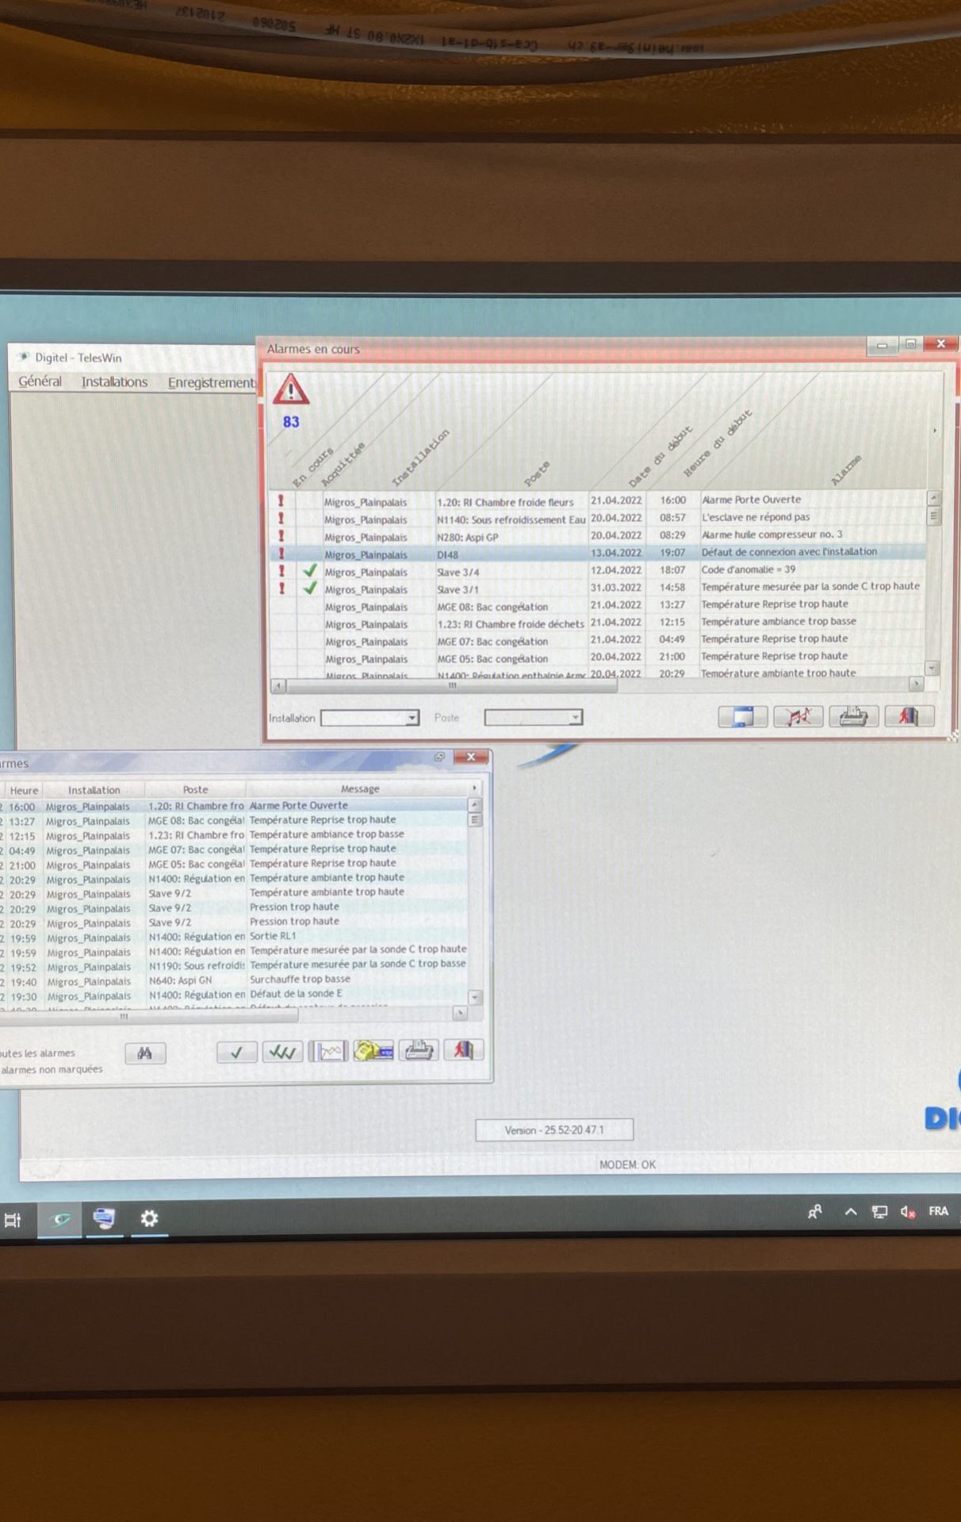Open the Général menu
The image size is (961, 1522).
click(x=40, y=381)
